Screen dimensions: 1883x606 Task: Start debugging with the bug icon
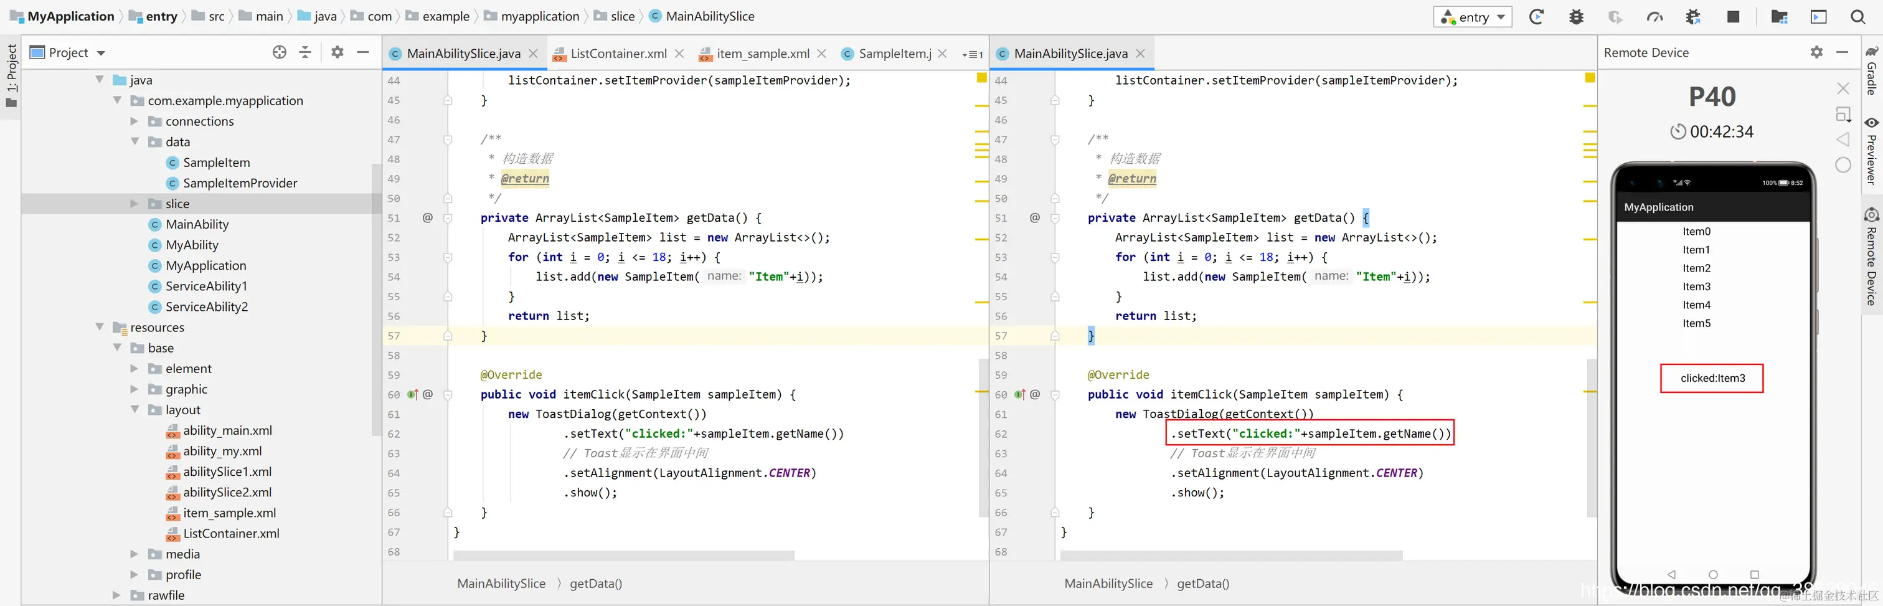(1576, 17)
